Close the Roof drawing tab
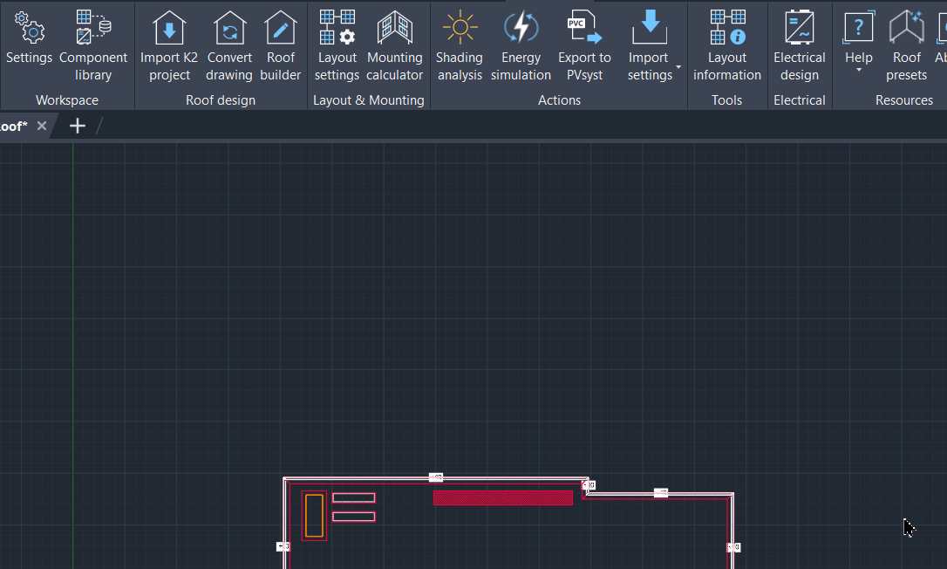The width and height of the screenshot is (947, 569). 42,126
